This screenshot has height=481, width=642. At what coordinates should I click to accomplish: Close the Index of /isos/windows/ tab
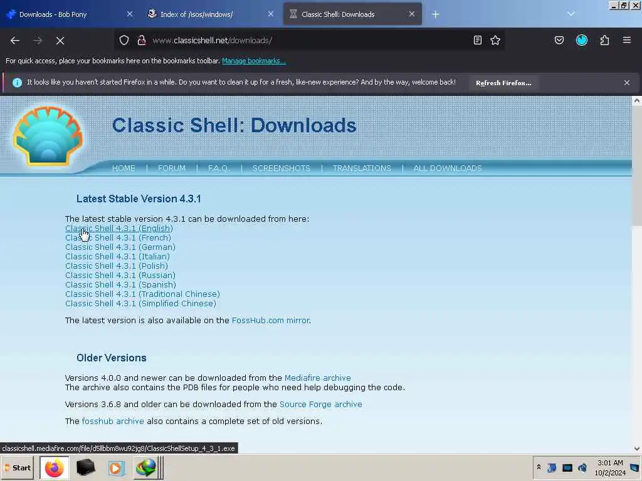click(271, 14)
